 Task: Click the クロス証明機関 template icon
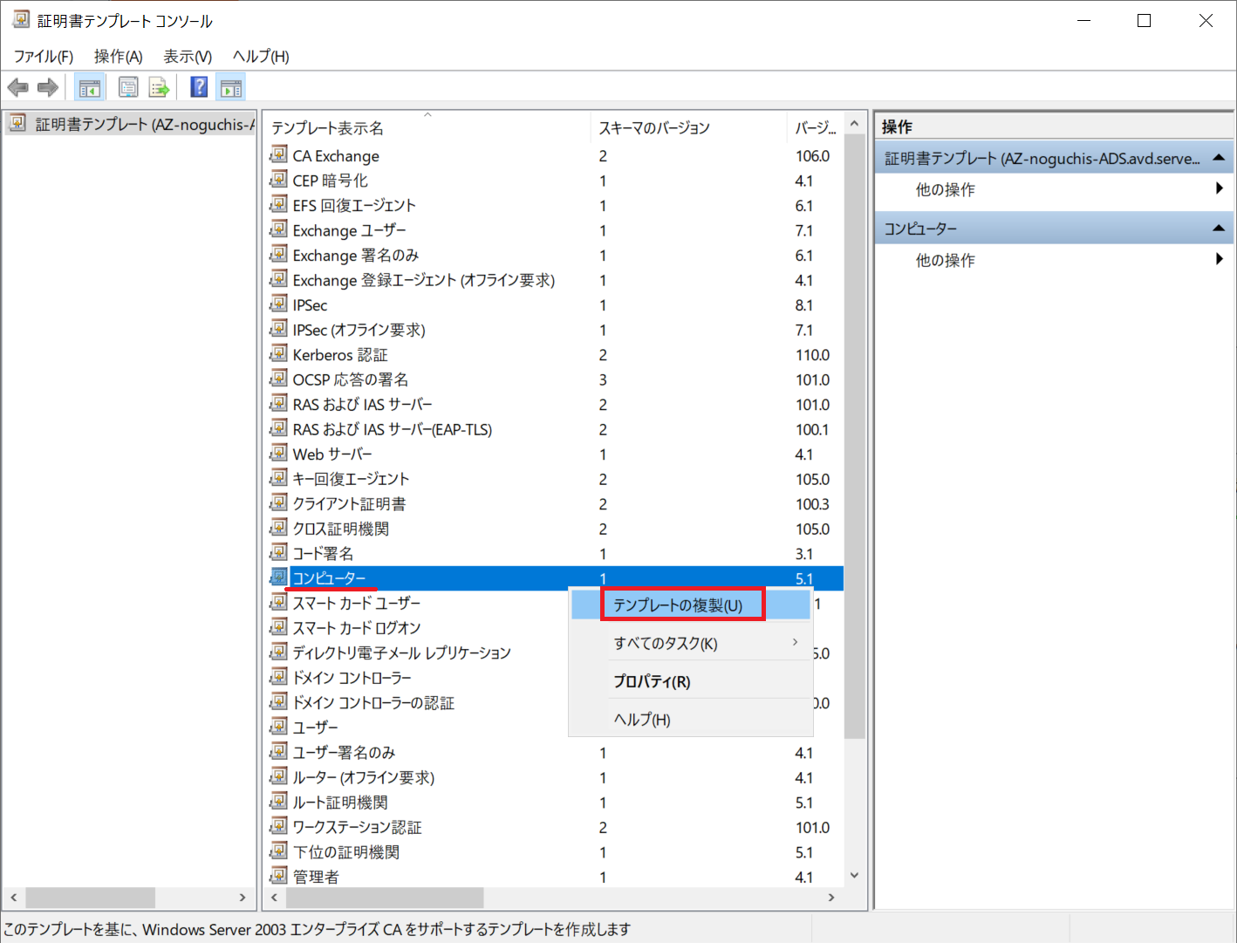coord(278,528)
